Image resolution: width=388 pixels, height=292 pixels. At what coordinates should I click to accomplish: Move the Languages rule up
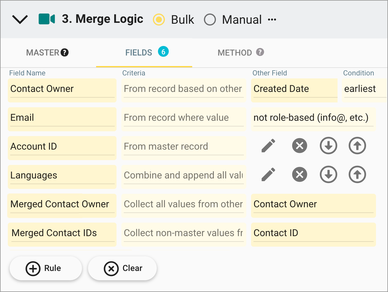tap(357, 175)
